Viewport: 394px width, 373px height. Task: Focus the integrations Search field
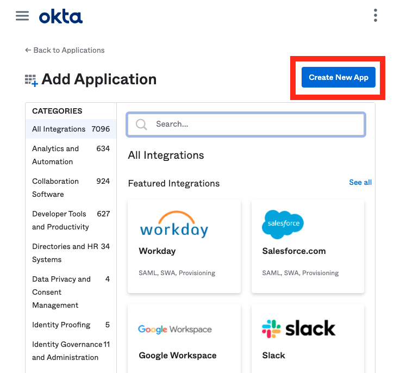point(246,125)
